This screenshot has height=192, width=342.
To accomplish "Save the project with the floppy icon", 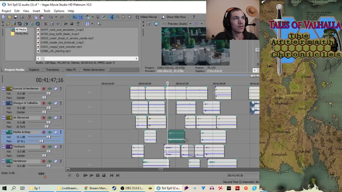I will click(16, 17).
